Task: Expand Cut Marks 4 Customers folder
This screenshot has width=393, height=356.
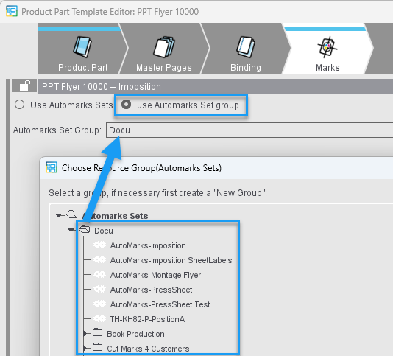Action: 85,349
